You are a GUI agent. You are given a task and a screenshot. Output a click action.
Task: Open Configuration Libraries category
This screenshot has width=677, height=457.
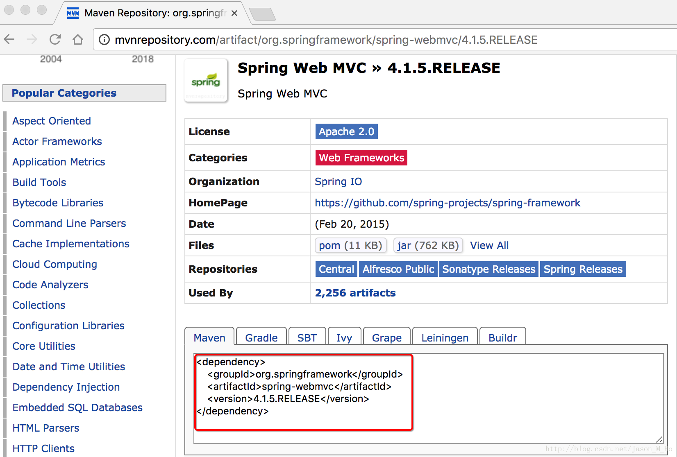pos(68,326)
